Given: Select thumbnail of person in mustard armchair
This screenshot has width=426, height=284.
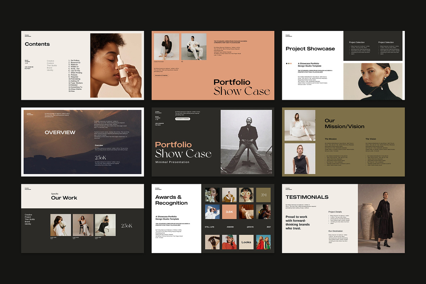Looking at the screenshot, I should click(x=229, y=195).
